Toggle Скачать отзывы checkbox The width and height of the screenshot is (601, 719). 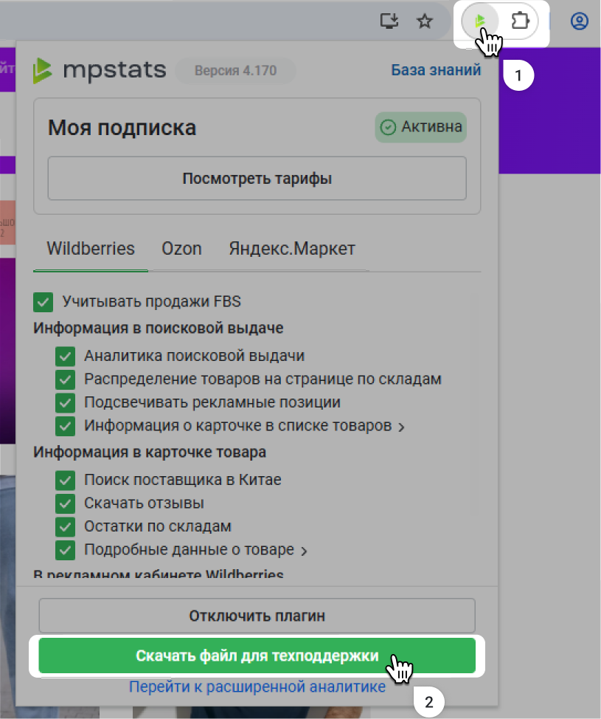(x=66, y=503)
